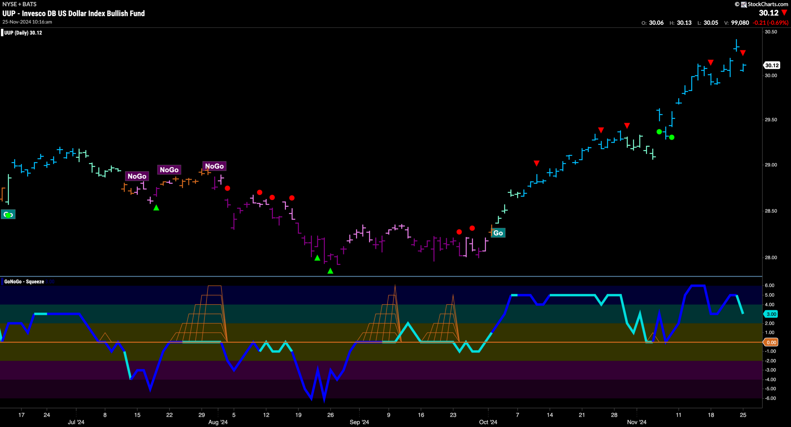Image resolution: width=791 pixels, height=427 pixels.
Task: Click the 3.00 oscillator value tag
Action: coord(771,314)
